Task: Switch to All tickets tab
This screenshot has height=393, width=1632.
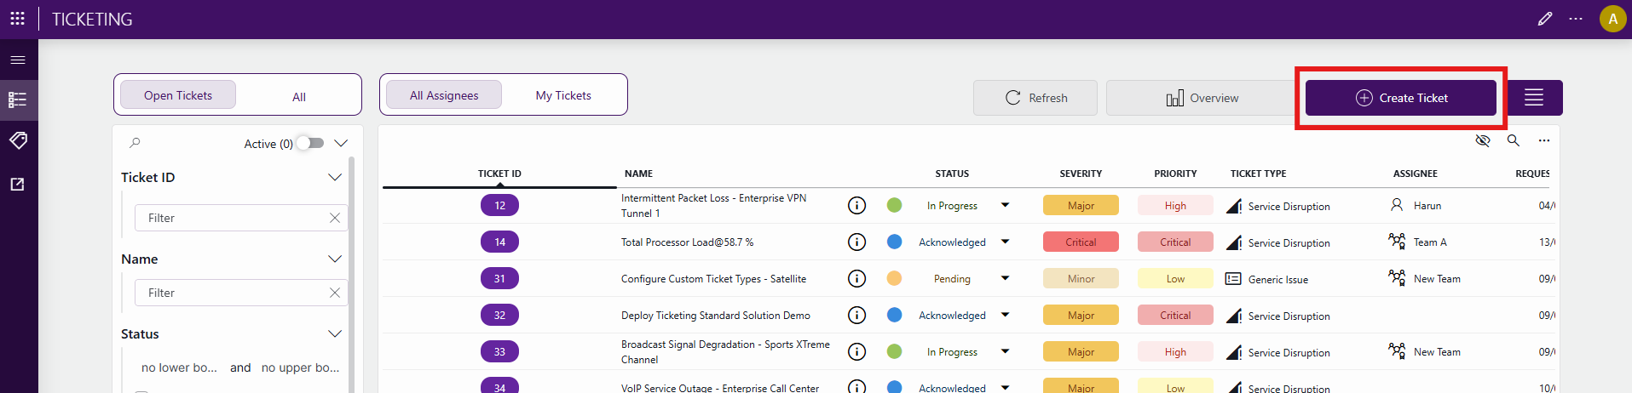Action: tap(298, 96)
